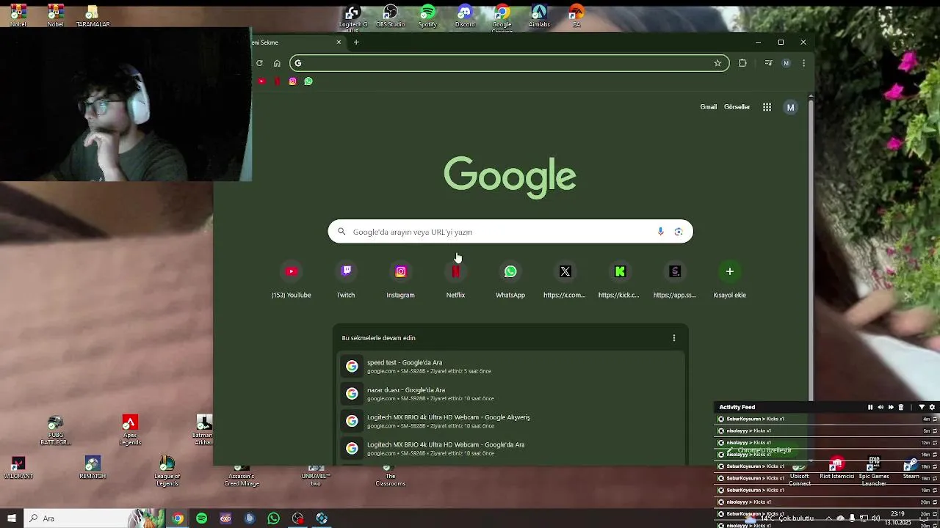The height and width of the screenshot is (528, 940).
Task: Select League of Legends desktop icon
Action: click(x=167, y=471)
